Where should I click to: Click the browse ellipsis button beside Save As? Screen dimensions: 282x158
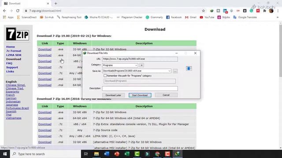point(175,71)
